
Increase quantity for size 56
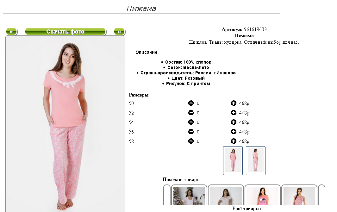click(234, 132)
